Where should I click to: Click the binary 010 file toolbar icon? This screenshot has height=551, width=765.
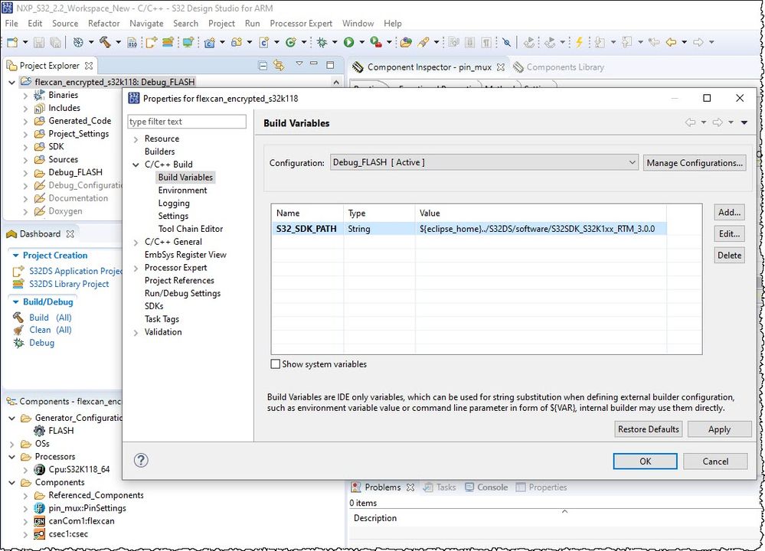(x=132, y=42)
